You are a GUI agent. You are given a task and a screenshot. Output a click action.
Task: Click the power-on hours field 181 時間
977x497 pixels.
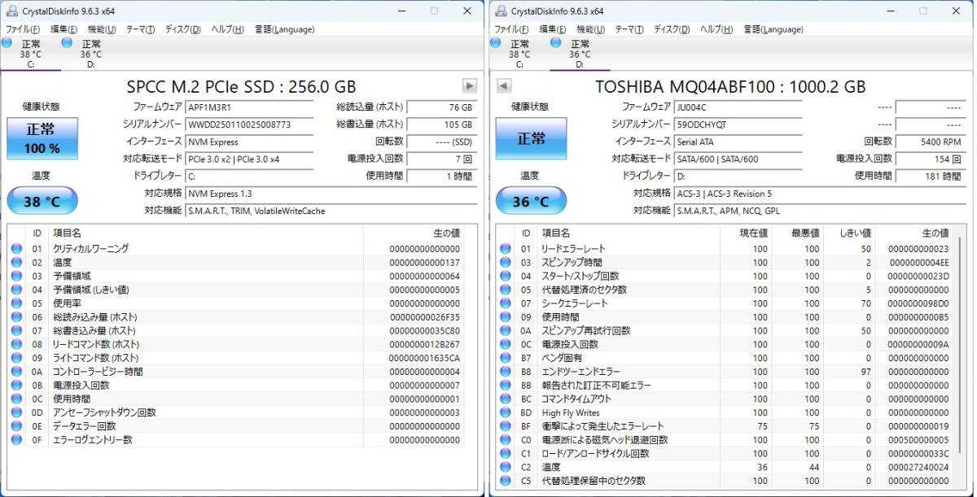click(931, 176)
